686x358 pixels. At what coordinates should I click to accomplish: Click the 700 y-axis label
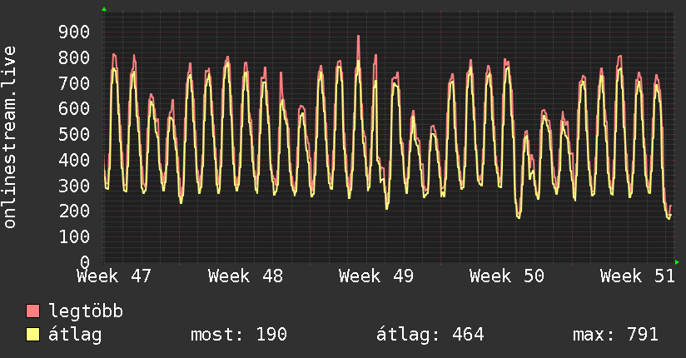coord(74,83)
